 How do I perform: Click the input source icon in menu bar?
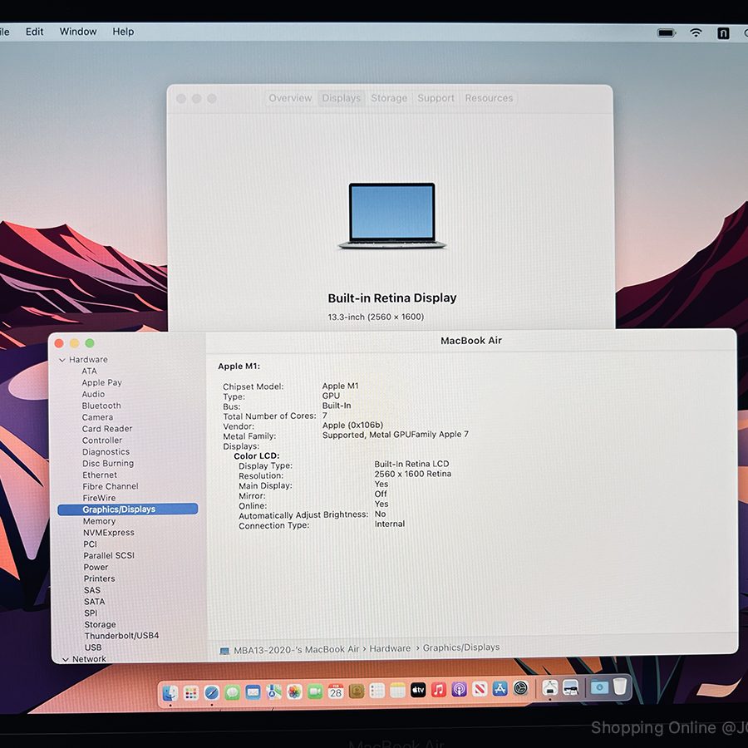(723, 33)
